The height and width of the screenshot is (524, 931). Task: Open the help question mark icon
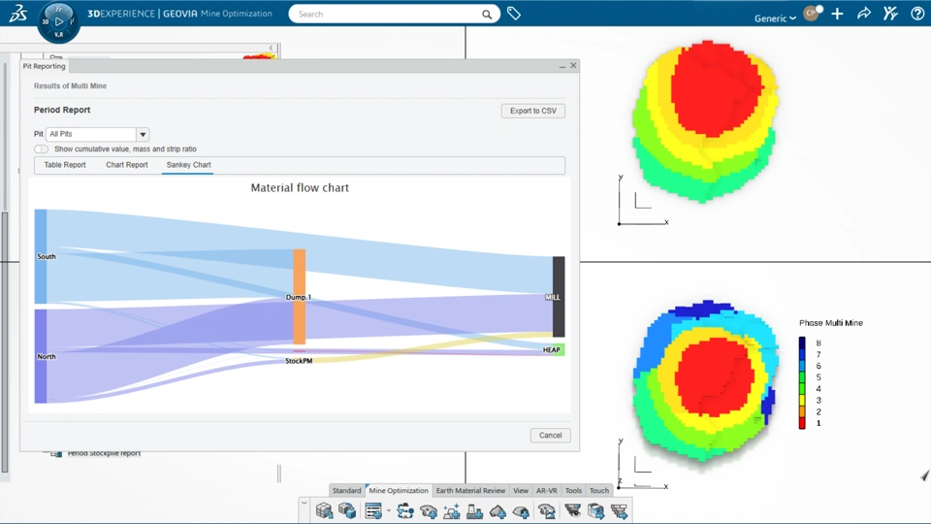(x=917, y=14)
